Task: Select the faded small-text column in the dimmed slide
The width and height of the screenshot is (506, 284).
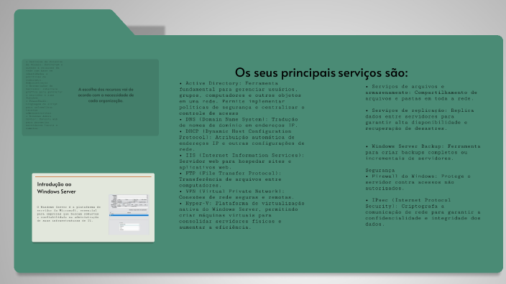Action: coord(45,95)
